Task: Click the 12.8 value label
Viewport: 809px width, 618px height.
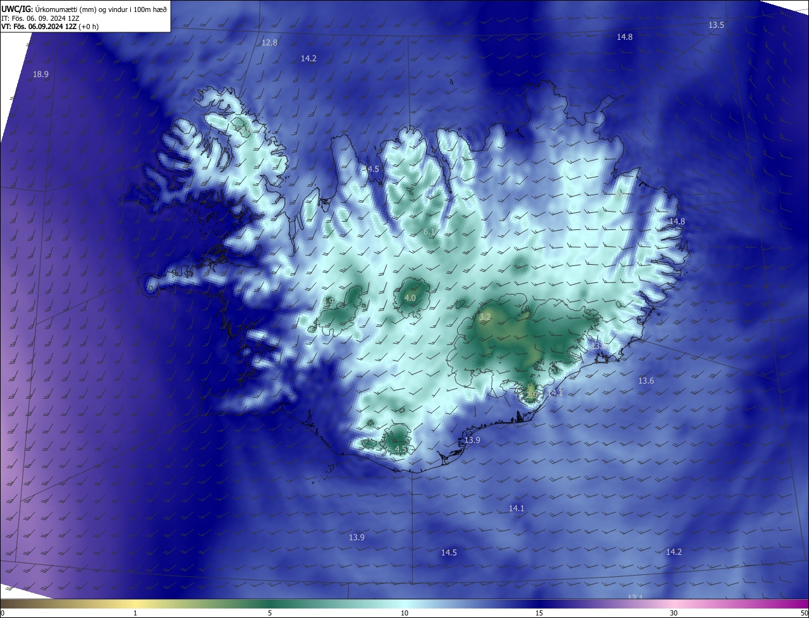Action: [x=269, y=43]
